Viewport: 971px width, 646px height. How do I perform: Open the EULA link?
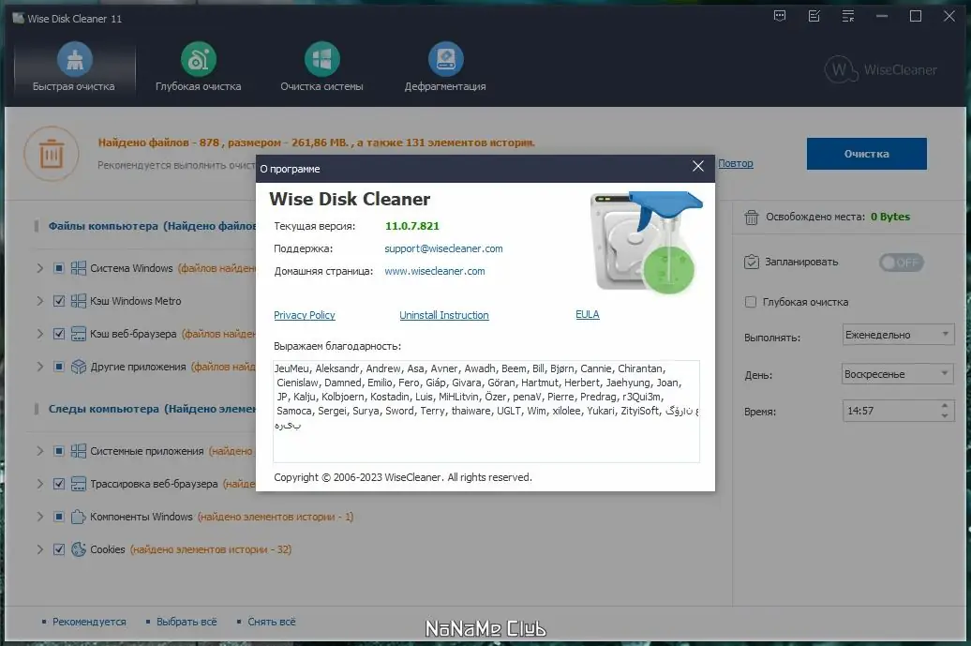(587, 315)
